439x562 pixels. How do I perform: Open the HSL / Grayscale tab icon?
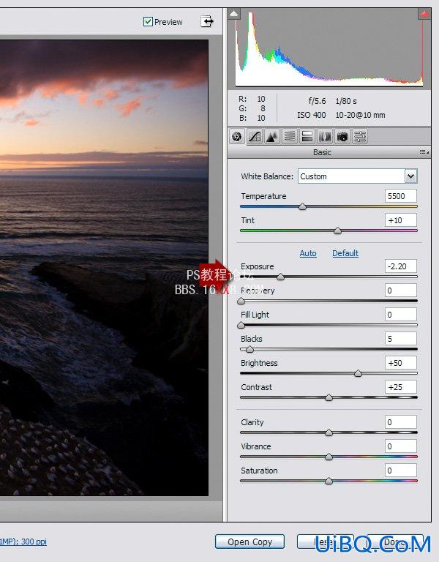[290, 137]
